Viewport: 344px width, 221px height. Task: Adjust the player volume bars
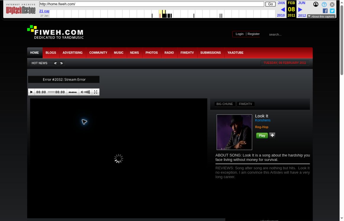click(x=85, y=92)
